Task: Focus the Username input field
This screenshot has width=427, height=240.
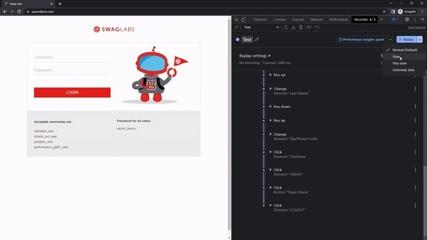Action: 72,57
